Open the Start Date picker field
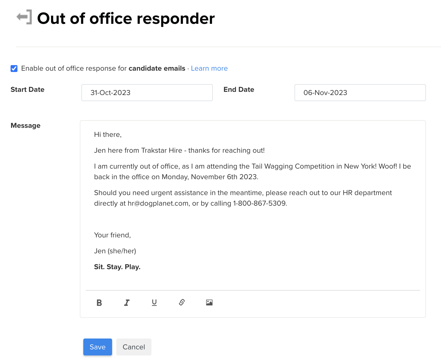The image size is (441, 361). pos(147,93)
